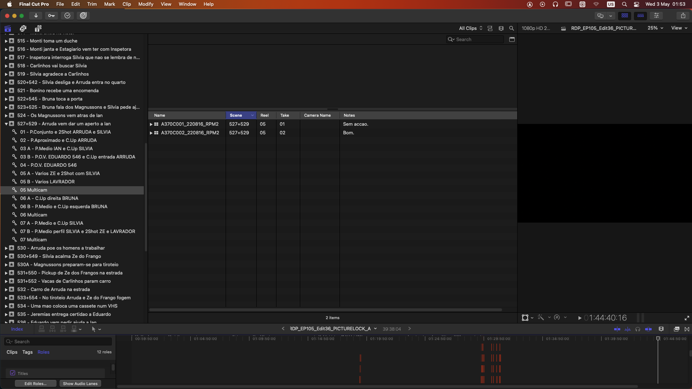This screenshot has height=389, width=692.
Task: Collapse the 527+529 Arruda event
Action: point(6,124)
